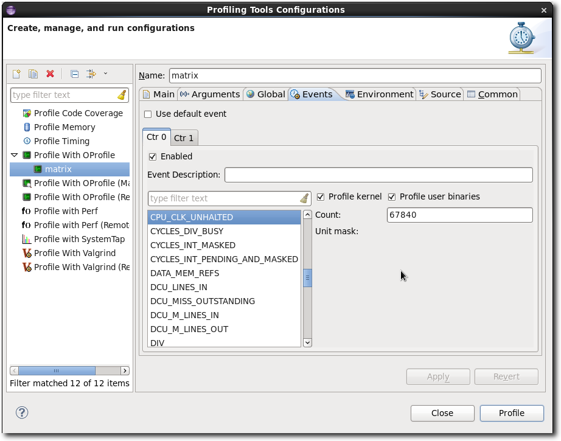
Task: Clear the event filter text with broom icon
Action: point(304,198)
